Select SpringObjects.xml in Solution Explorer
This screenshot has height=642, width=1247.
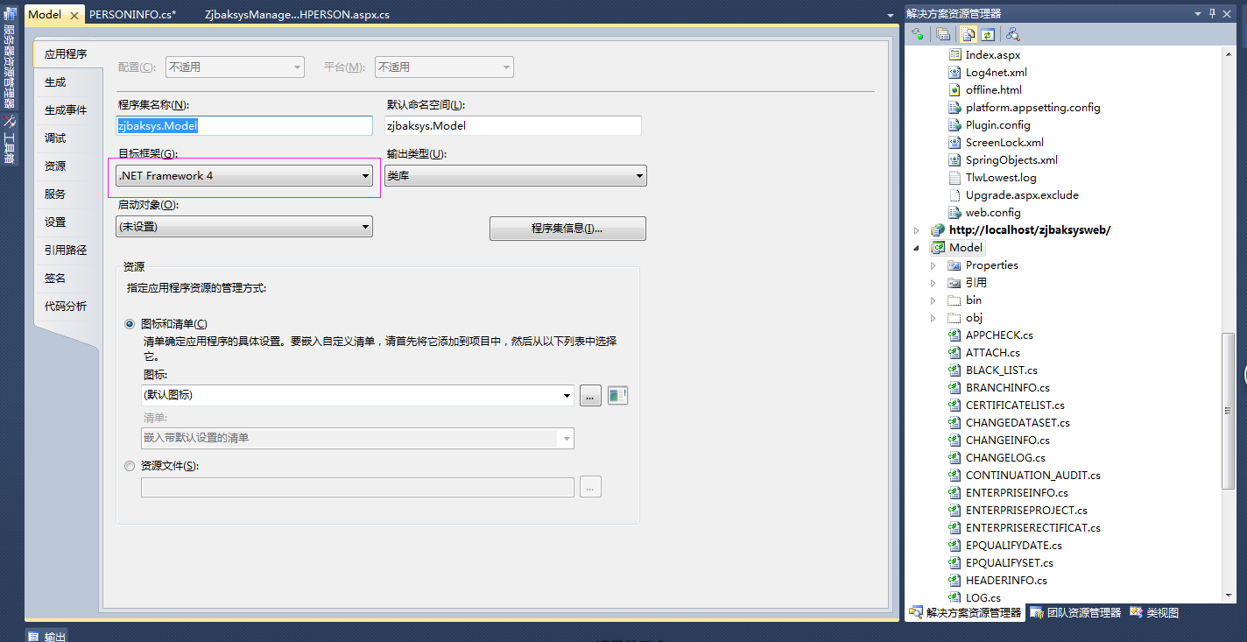1011,159
